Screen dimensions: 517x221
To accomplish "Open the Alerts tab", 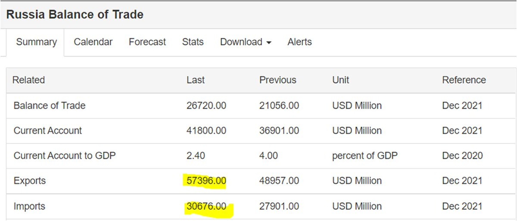I will (299, 42).
